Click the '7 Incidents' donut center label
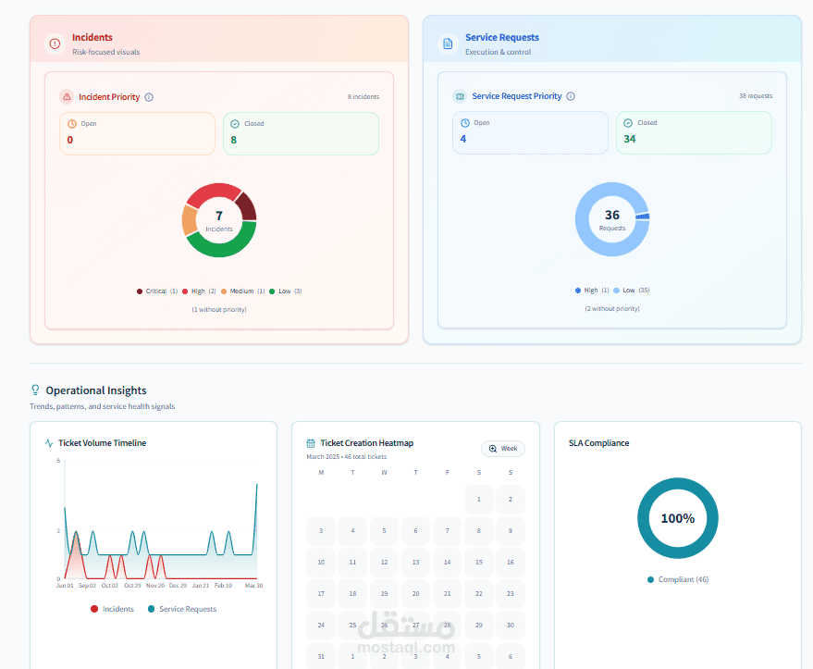The height and width of the screenshot is (669, 813). [x=219, y=220]
